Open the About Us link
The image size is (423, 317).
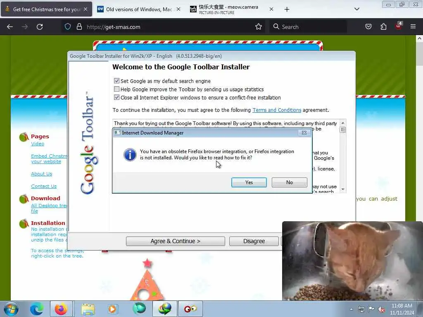click(42, 174)
